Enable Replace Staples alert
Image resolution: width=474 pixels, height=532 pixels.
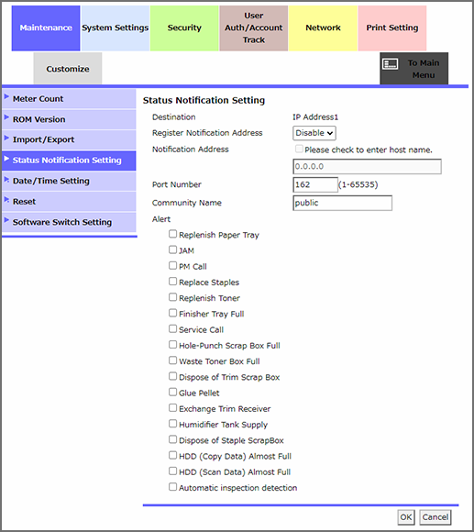pos(173,282)
